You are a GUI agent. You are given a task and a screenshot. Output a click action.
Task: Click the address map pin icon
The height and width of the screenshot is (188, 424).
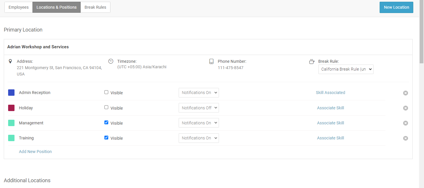click(x=10, y=61)
